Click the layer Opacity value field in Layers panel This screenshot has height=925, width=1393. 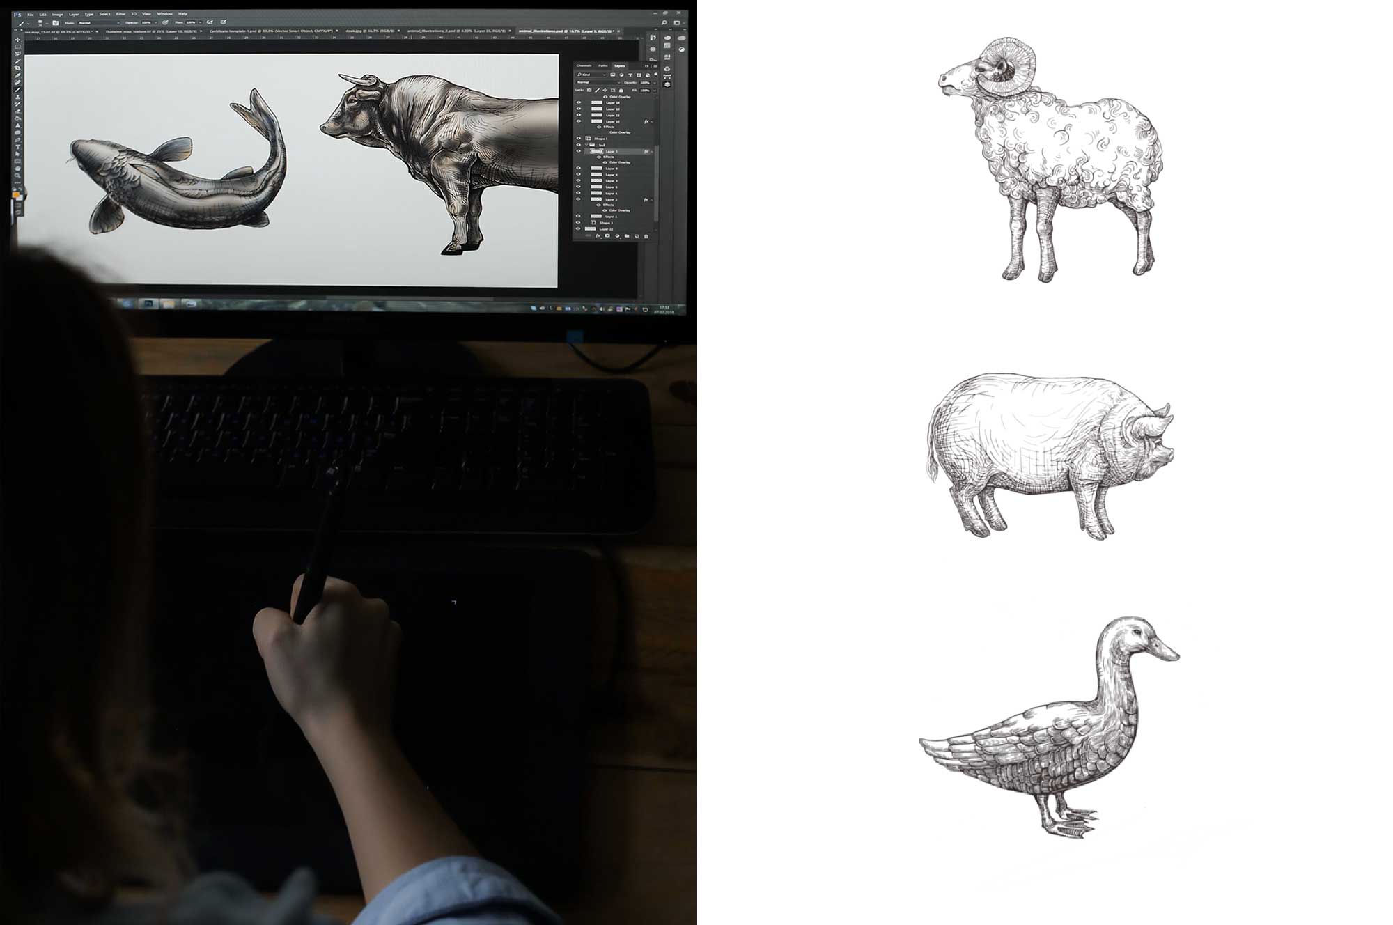click(645, 83)
